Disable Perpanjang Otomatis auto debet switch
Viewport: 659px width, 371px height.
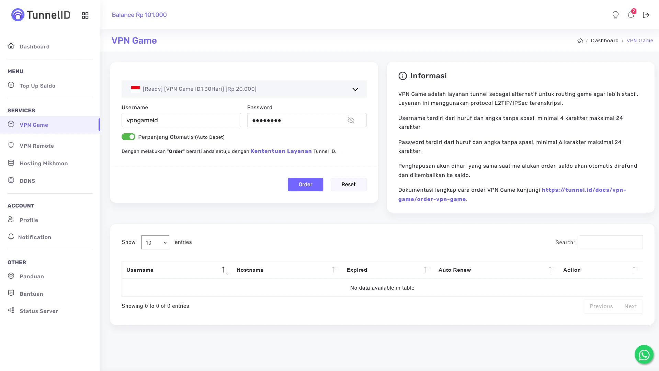[128, 137]
